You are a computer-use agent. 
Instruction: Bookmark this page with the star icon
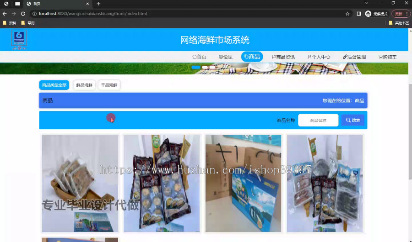(x=347, y=14)
